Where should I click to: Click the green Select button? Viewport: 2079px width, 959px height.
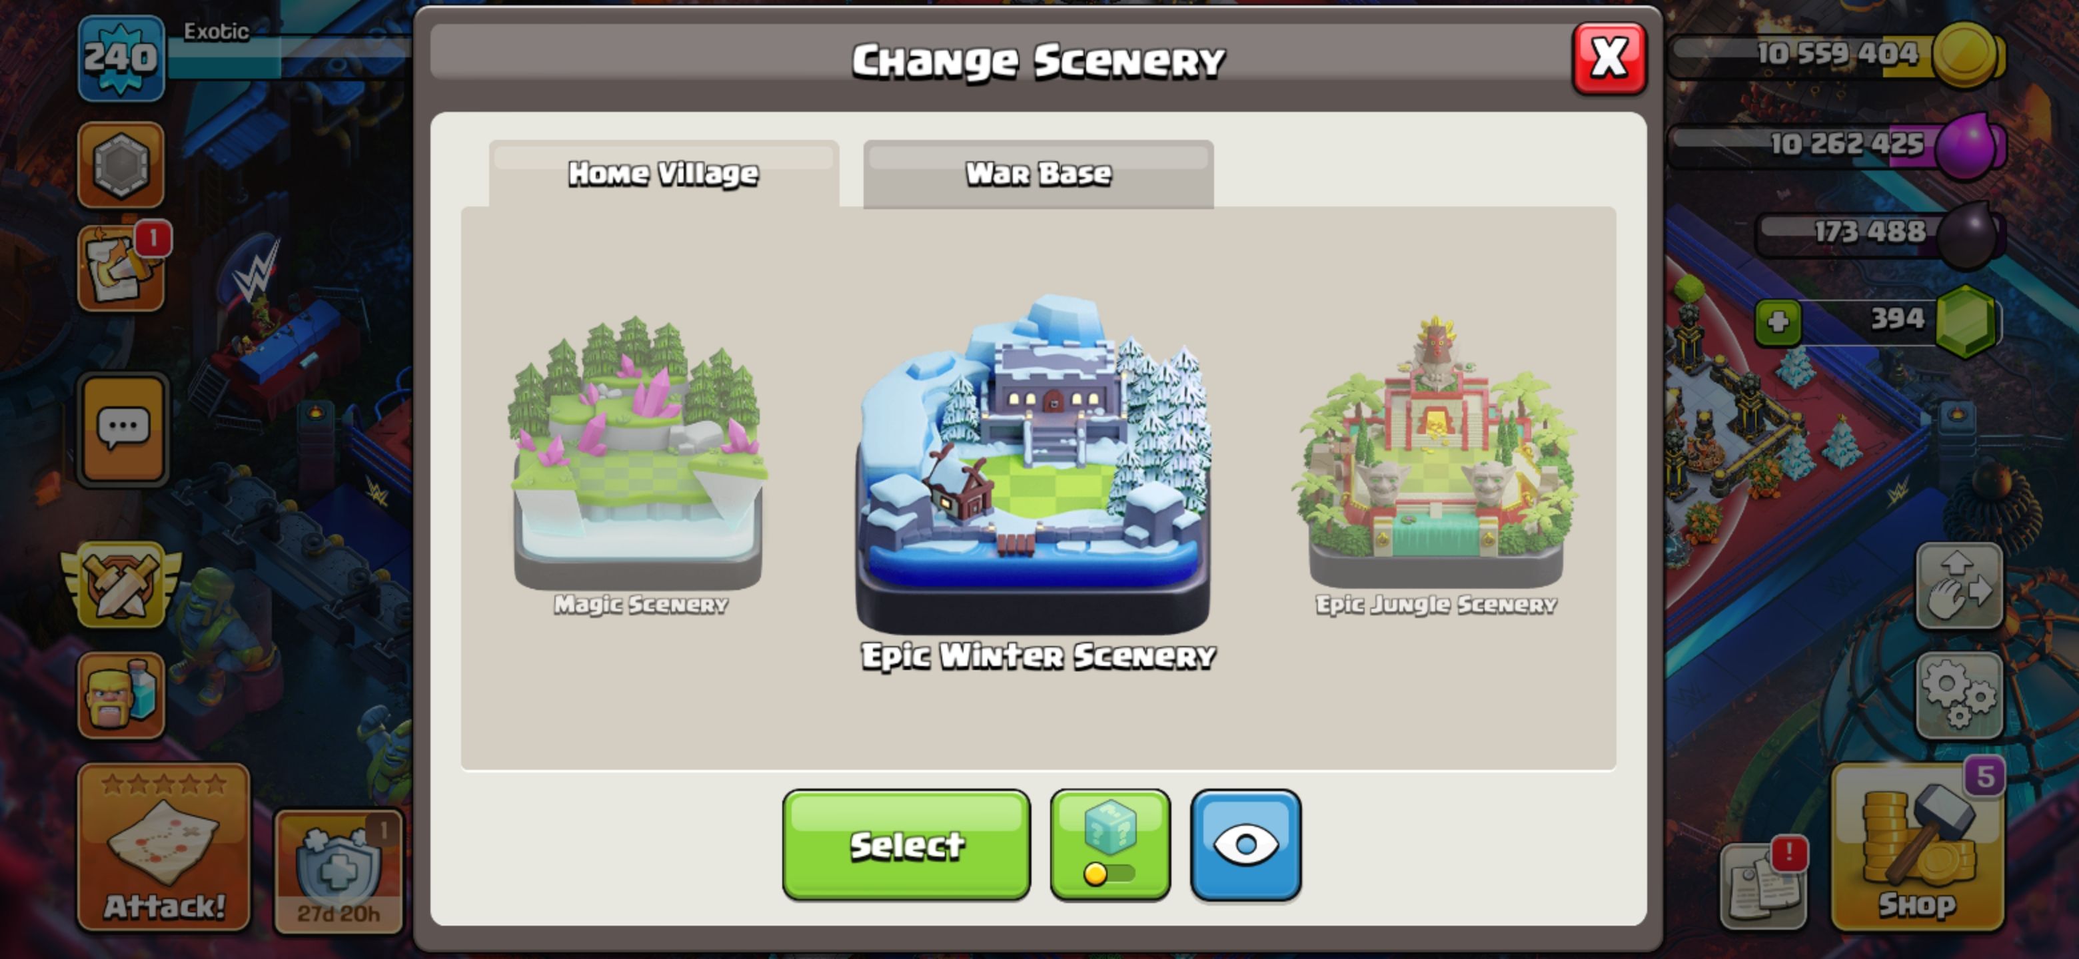click(906, 844)
